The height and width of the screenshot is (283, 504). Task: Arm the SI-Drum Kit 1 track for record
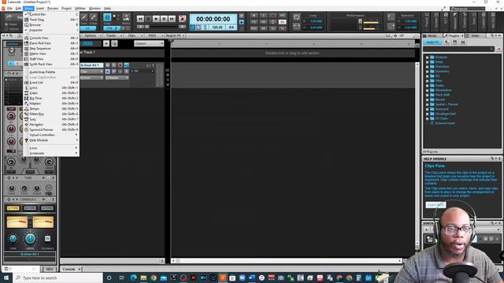pyautogui.click(x=120, y=65)
